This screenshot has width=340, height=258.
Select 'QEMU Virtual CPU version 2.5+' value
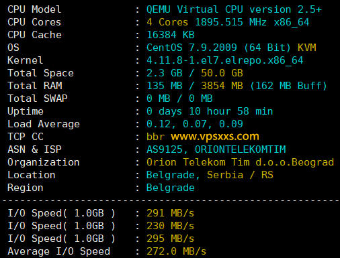click(234, 9)
